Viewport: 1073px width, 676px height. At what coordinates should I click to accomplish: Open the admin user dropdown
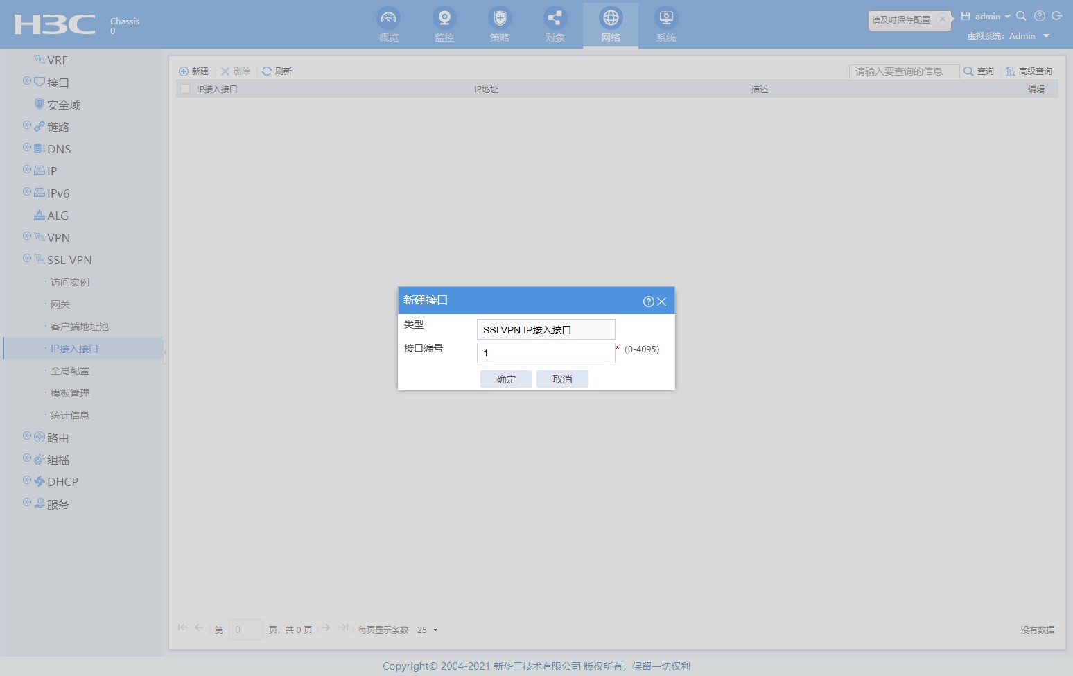(993, 16)
